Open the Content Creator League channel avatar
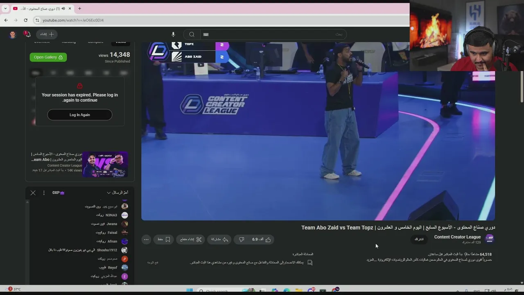 (x=489, y=239)
